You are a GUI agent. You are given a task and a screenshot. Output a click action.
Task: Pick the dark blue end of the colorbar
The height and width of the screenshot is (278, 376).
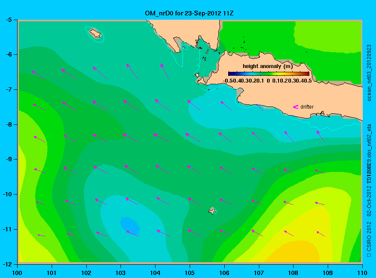[230, 74]
